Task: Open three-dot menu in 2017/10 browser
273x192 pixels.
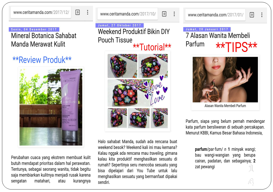Action: [x=174, y=14]
